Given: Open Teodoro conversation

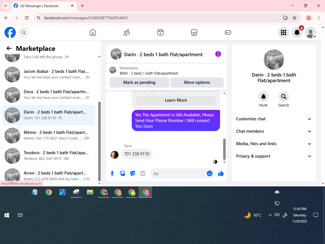Looking at the screenshot, I should click(49, 156).
